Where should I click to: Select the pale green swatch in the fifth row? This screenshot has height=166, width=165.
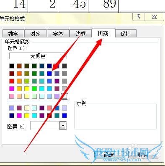(34, 96)
